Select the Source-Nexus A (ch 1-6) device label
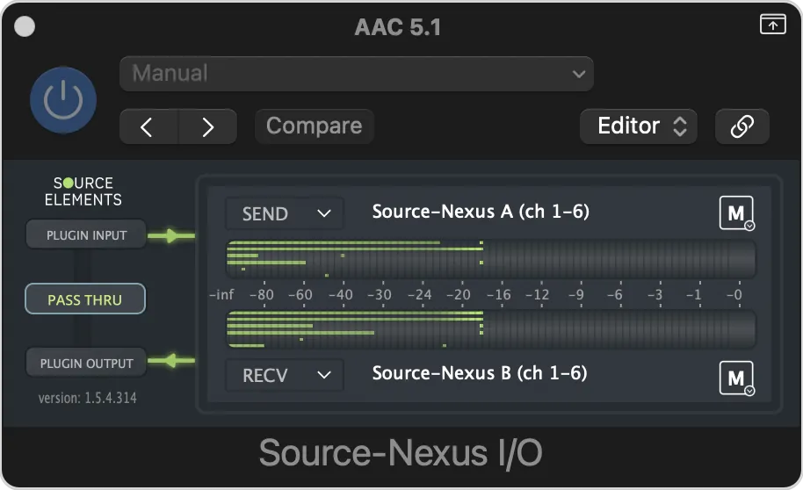Image resolution: width=803 pixels, height=490 pixels. [x=481, y=212]
